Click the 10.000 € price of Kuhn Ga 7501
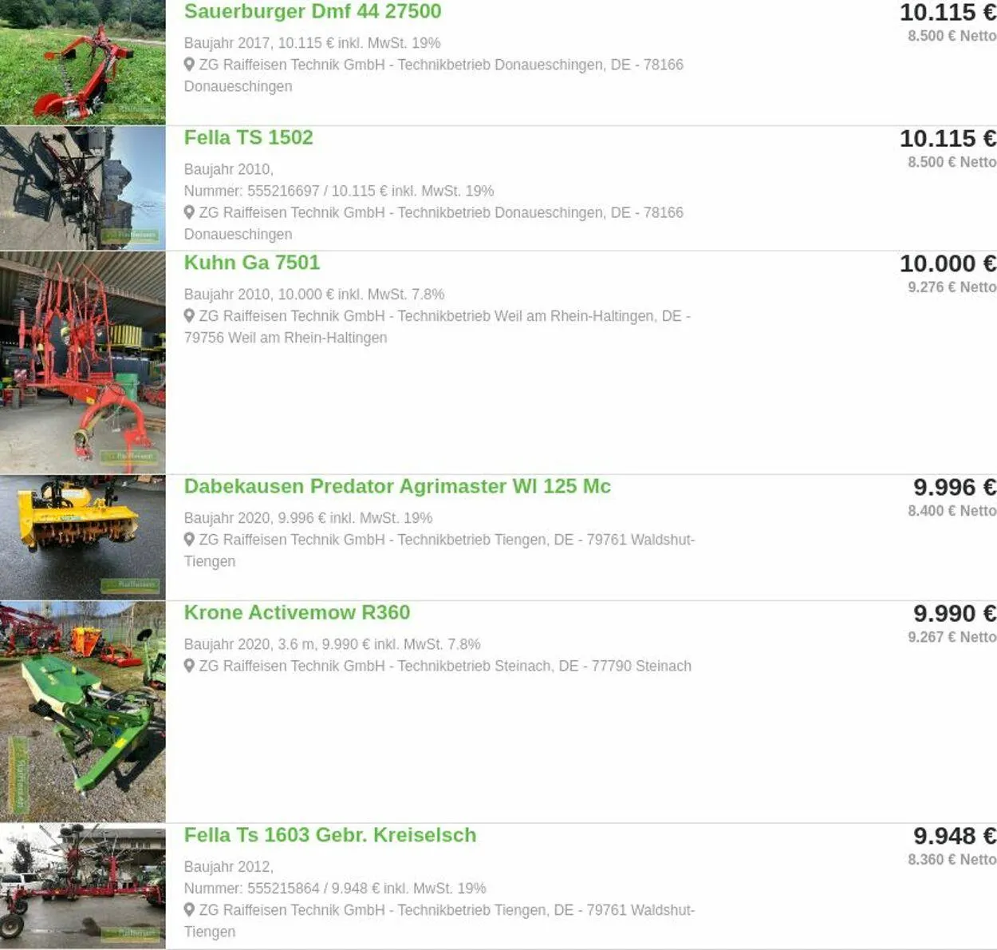The height and width of the screenshot is (950, 997). [x=948, y=263]
